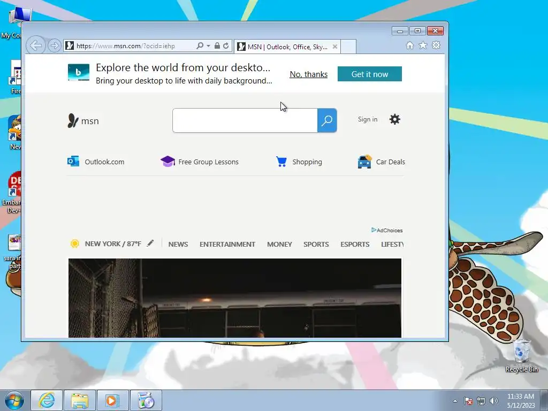548x411 pixels.
Task: Open Favorites with the star icon
Action: coord(423,45)
